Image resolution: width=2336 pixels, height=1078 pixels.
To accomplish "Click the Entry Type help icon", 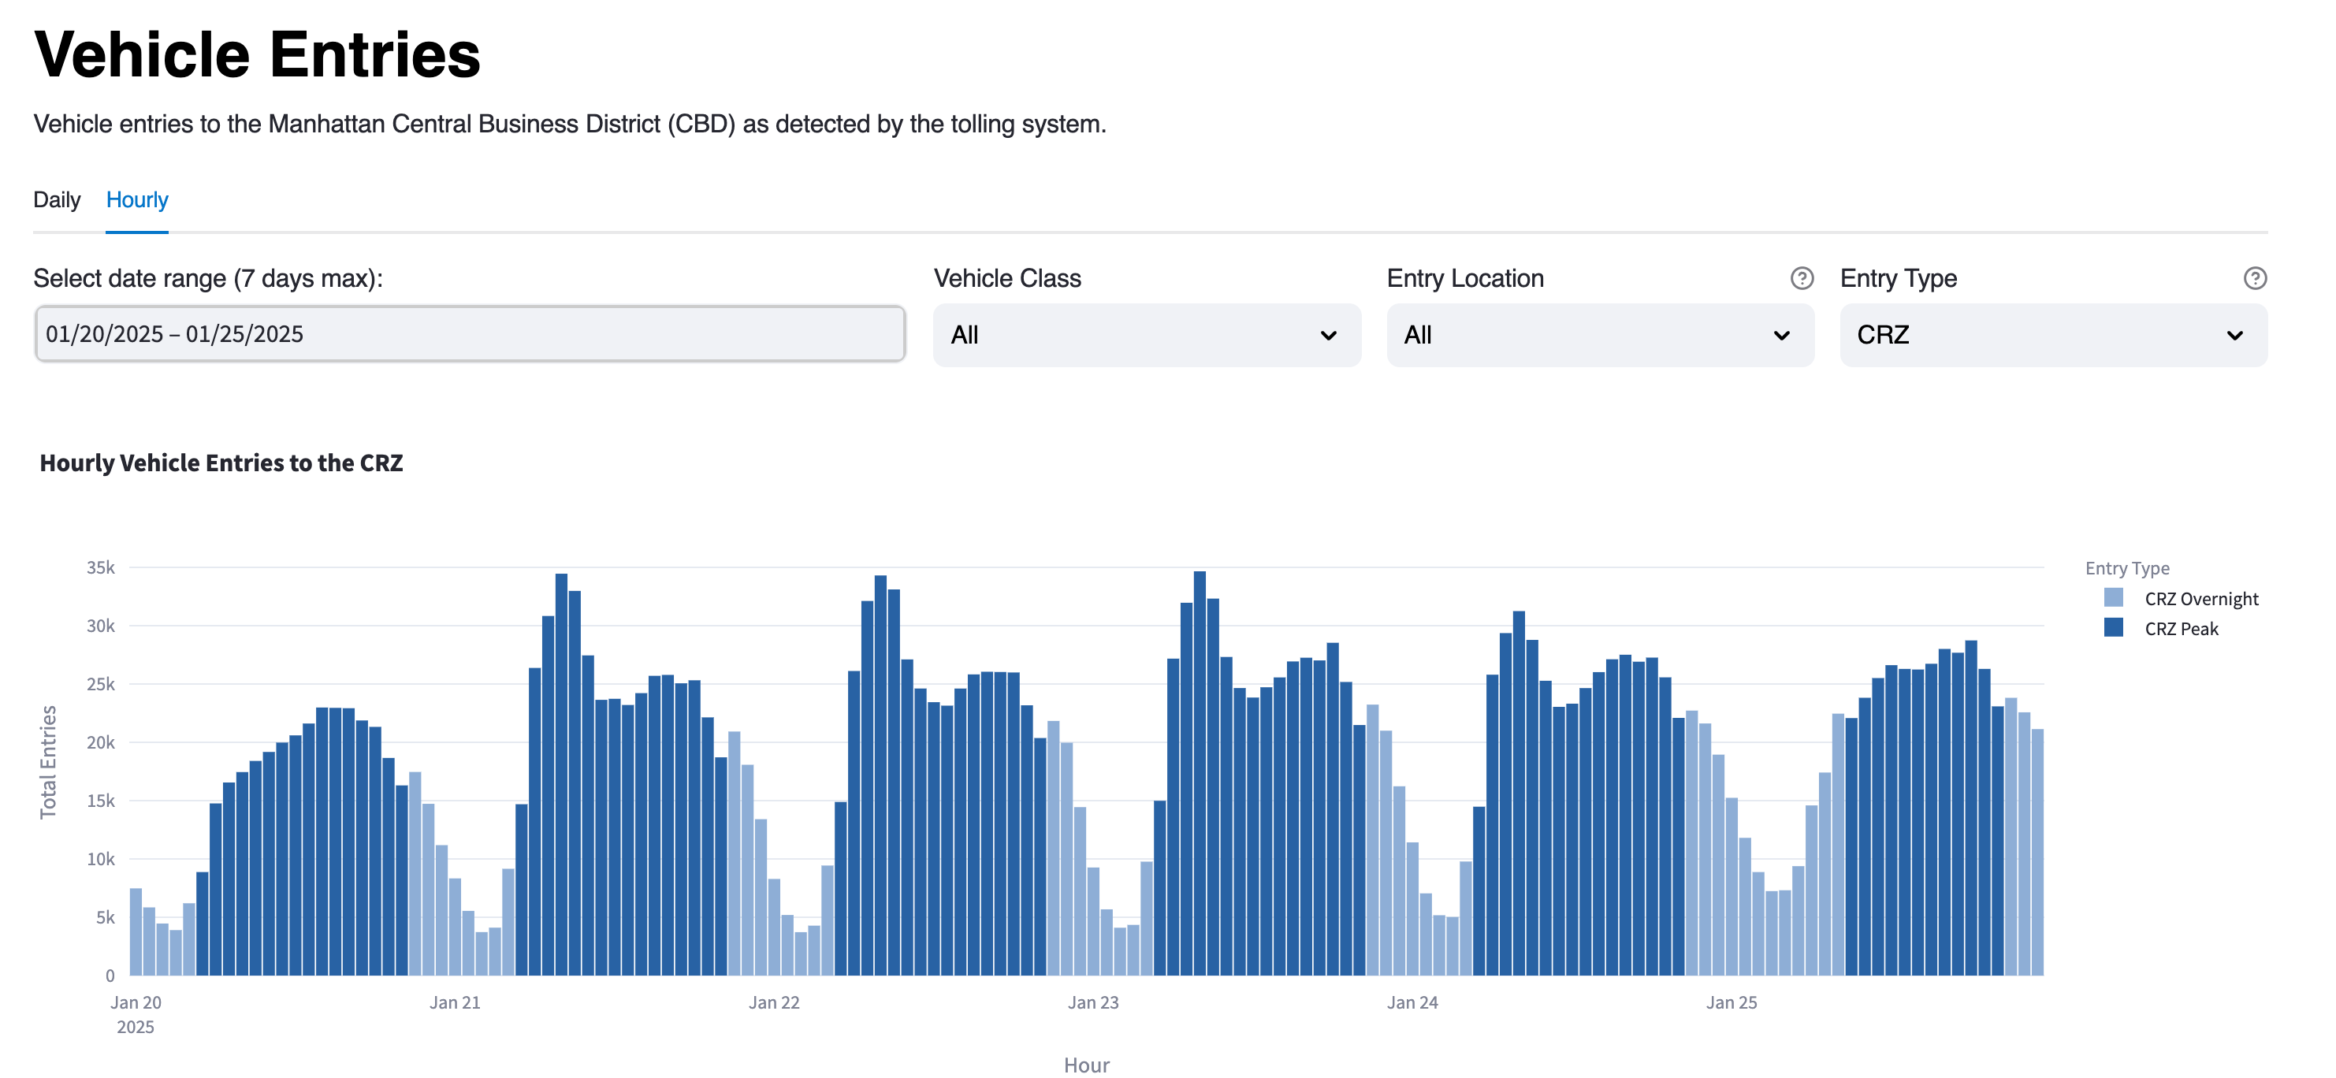I will (2254, 278).
